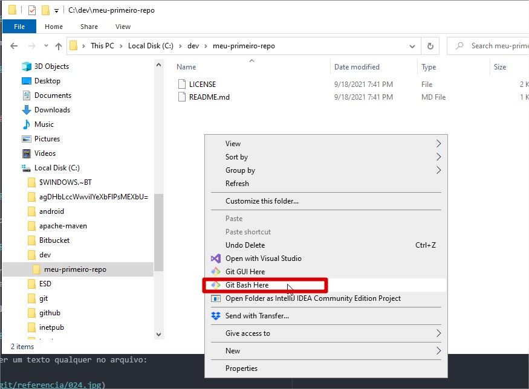Click the Search meu-primeiro-repo field
529x389 pixels.
[x=488, y=46]
